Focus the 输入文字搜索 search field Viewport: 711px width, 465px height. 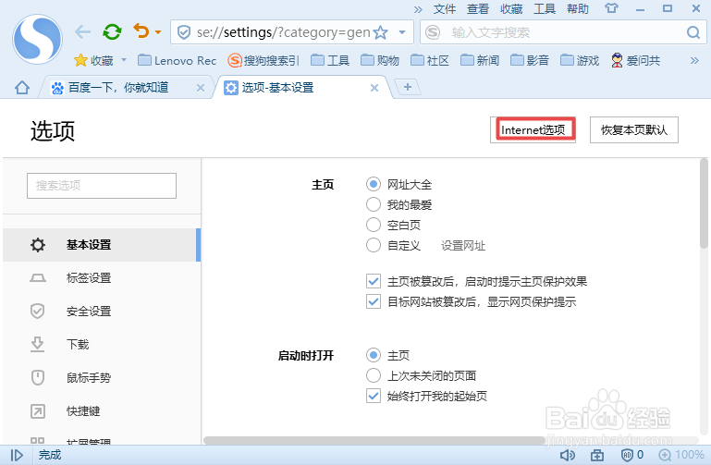click(x=562, y=32)
